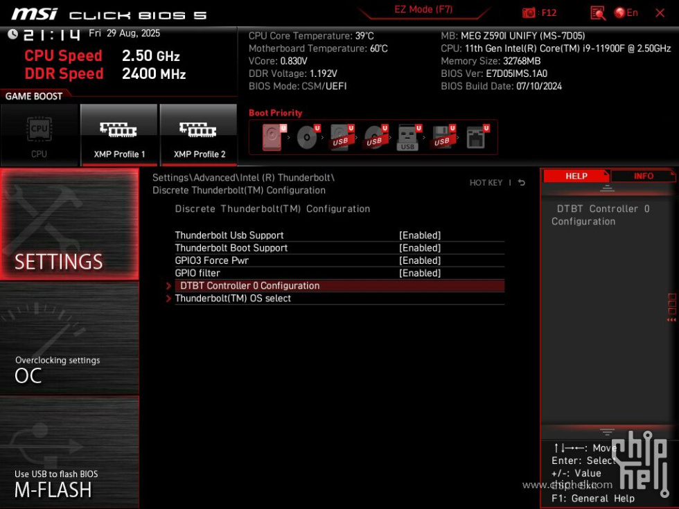Click the Boot Priority heading
679x509 pixels.
[x=276, y=113]
